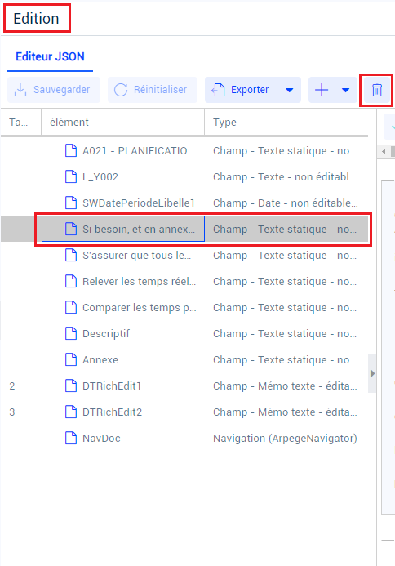The width and height of the screenshot is (395, 566).
Task: Click the 'Champ - Date - non éditable' type cell
Action: [x=286, y=203]
